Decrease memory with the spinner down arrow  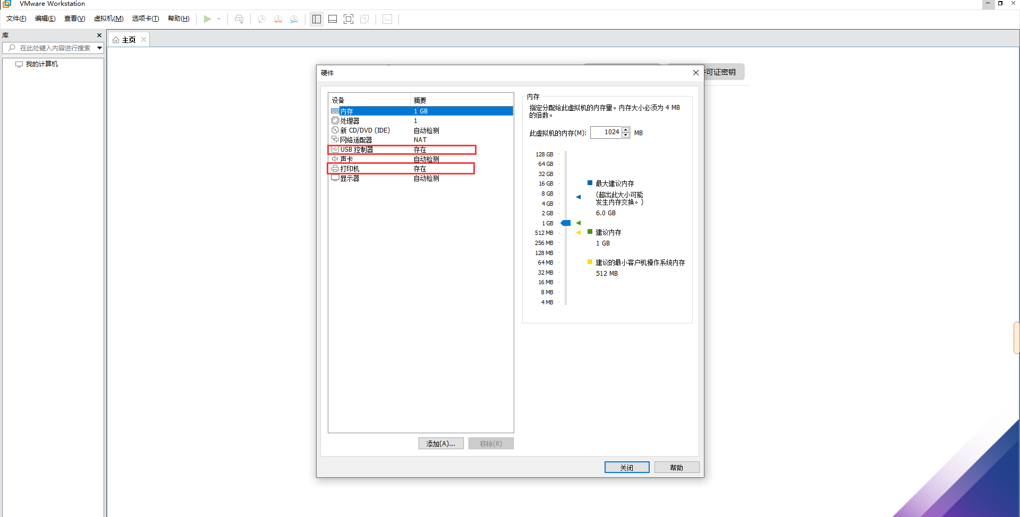[626, 135]
